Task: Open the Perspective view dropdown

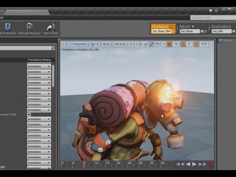Action: [x=78, y=44]
